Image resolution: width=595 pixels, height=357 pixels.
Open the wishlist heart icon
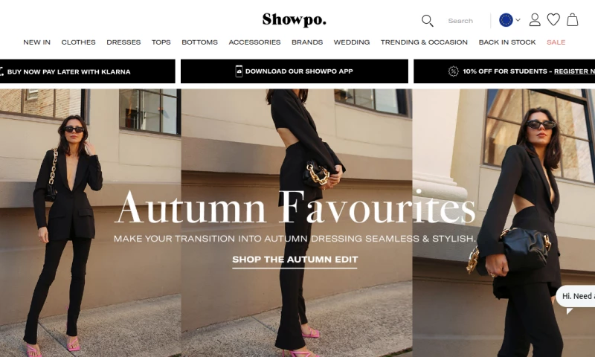[x=553, y=19]
